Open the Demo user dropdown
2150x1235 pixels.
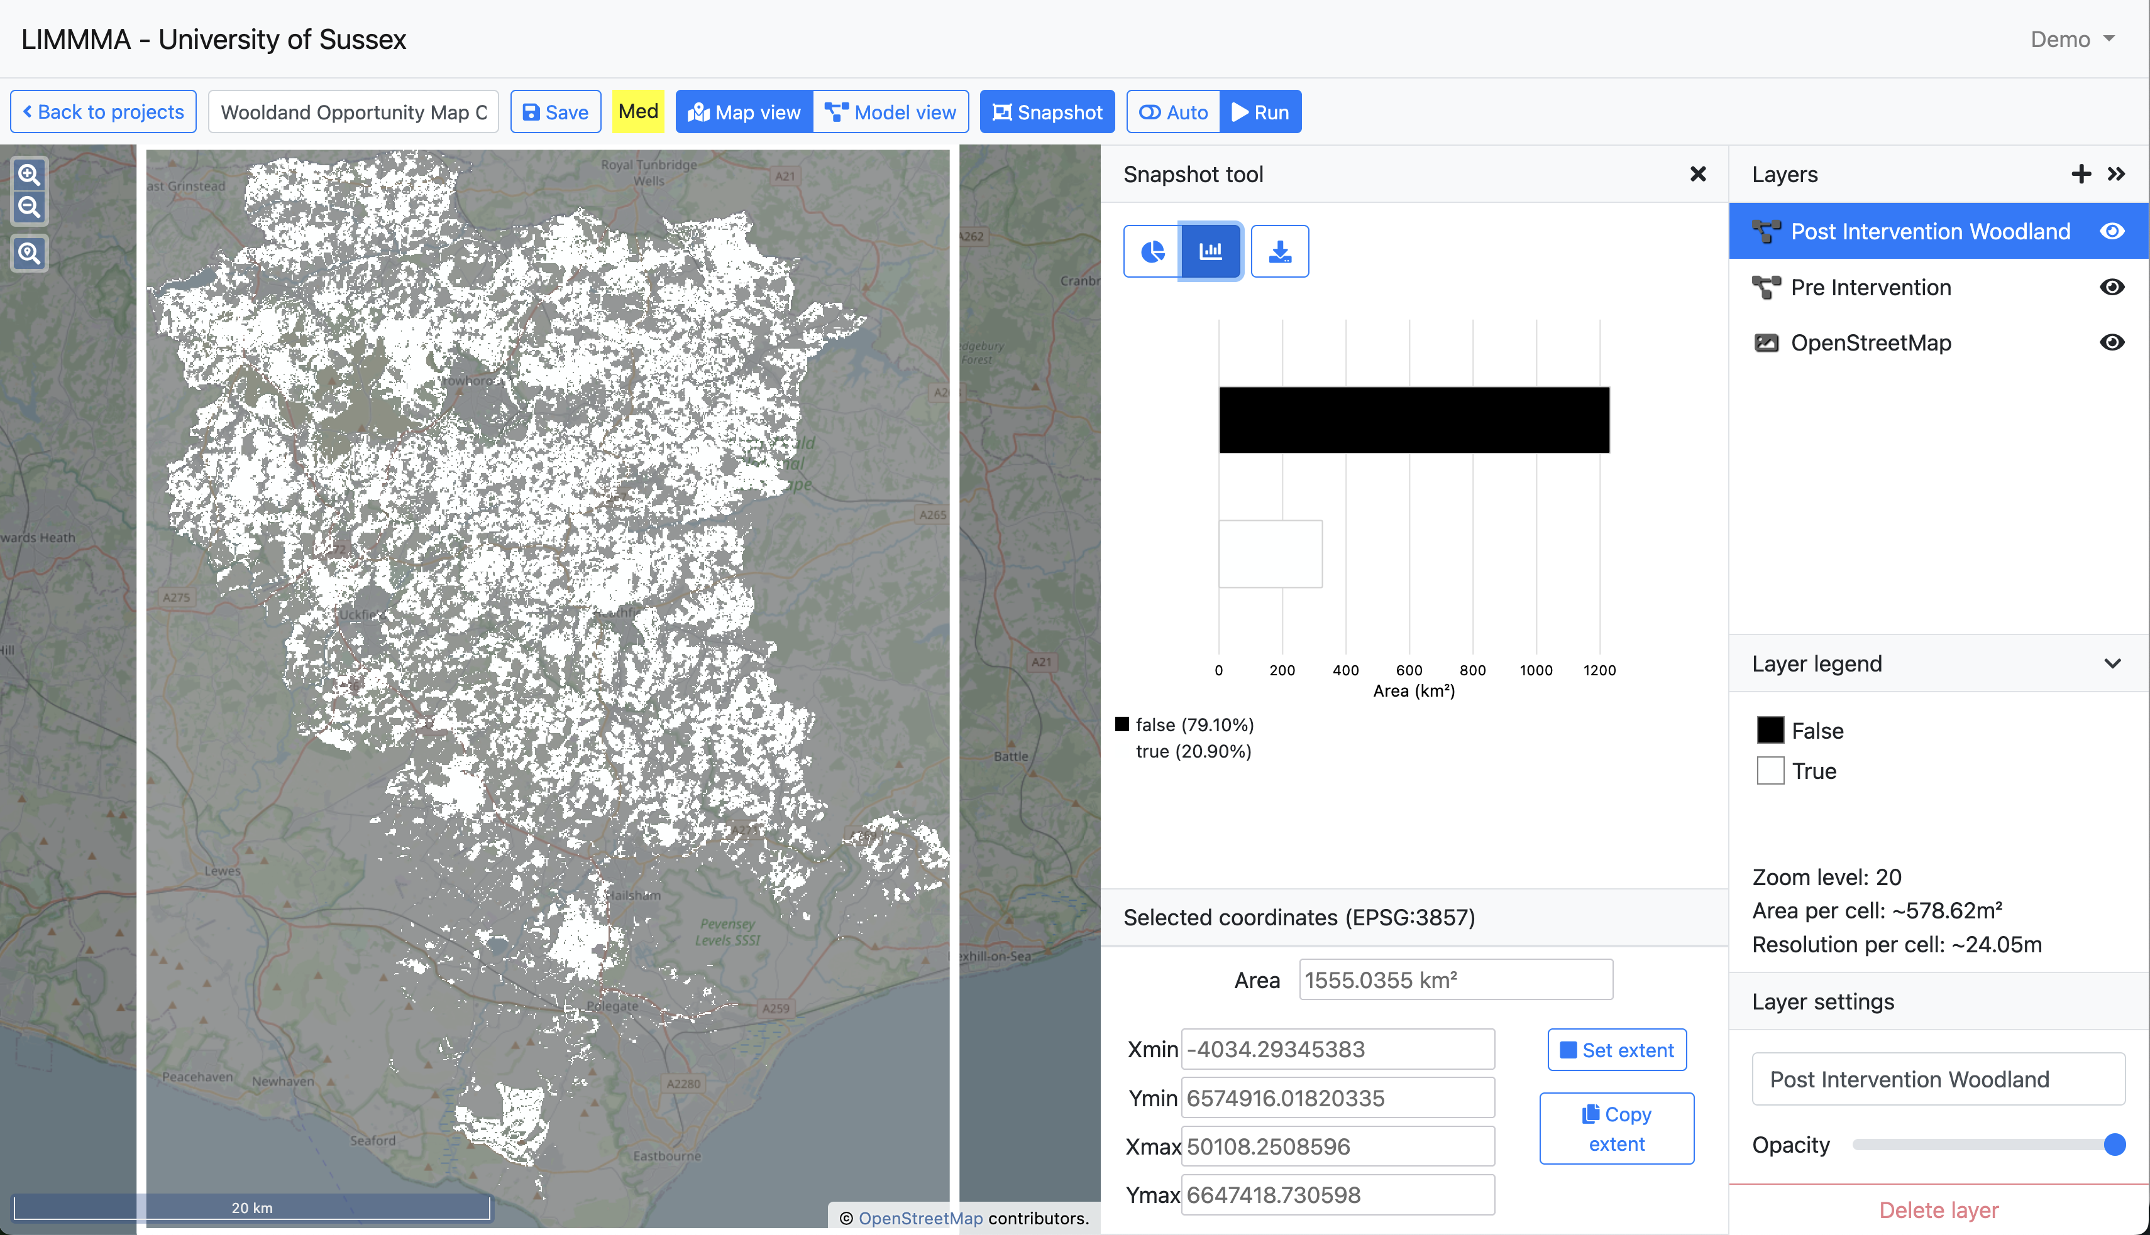pyautogui.click(x=2071, y=40)
